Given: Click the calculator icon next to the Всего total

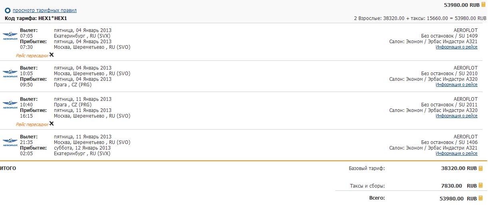Looking at the screenshot, I should 481,198.
